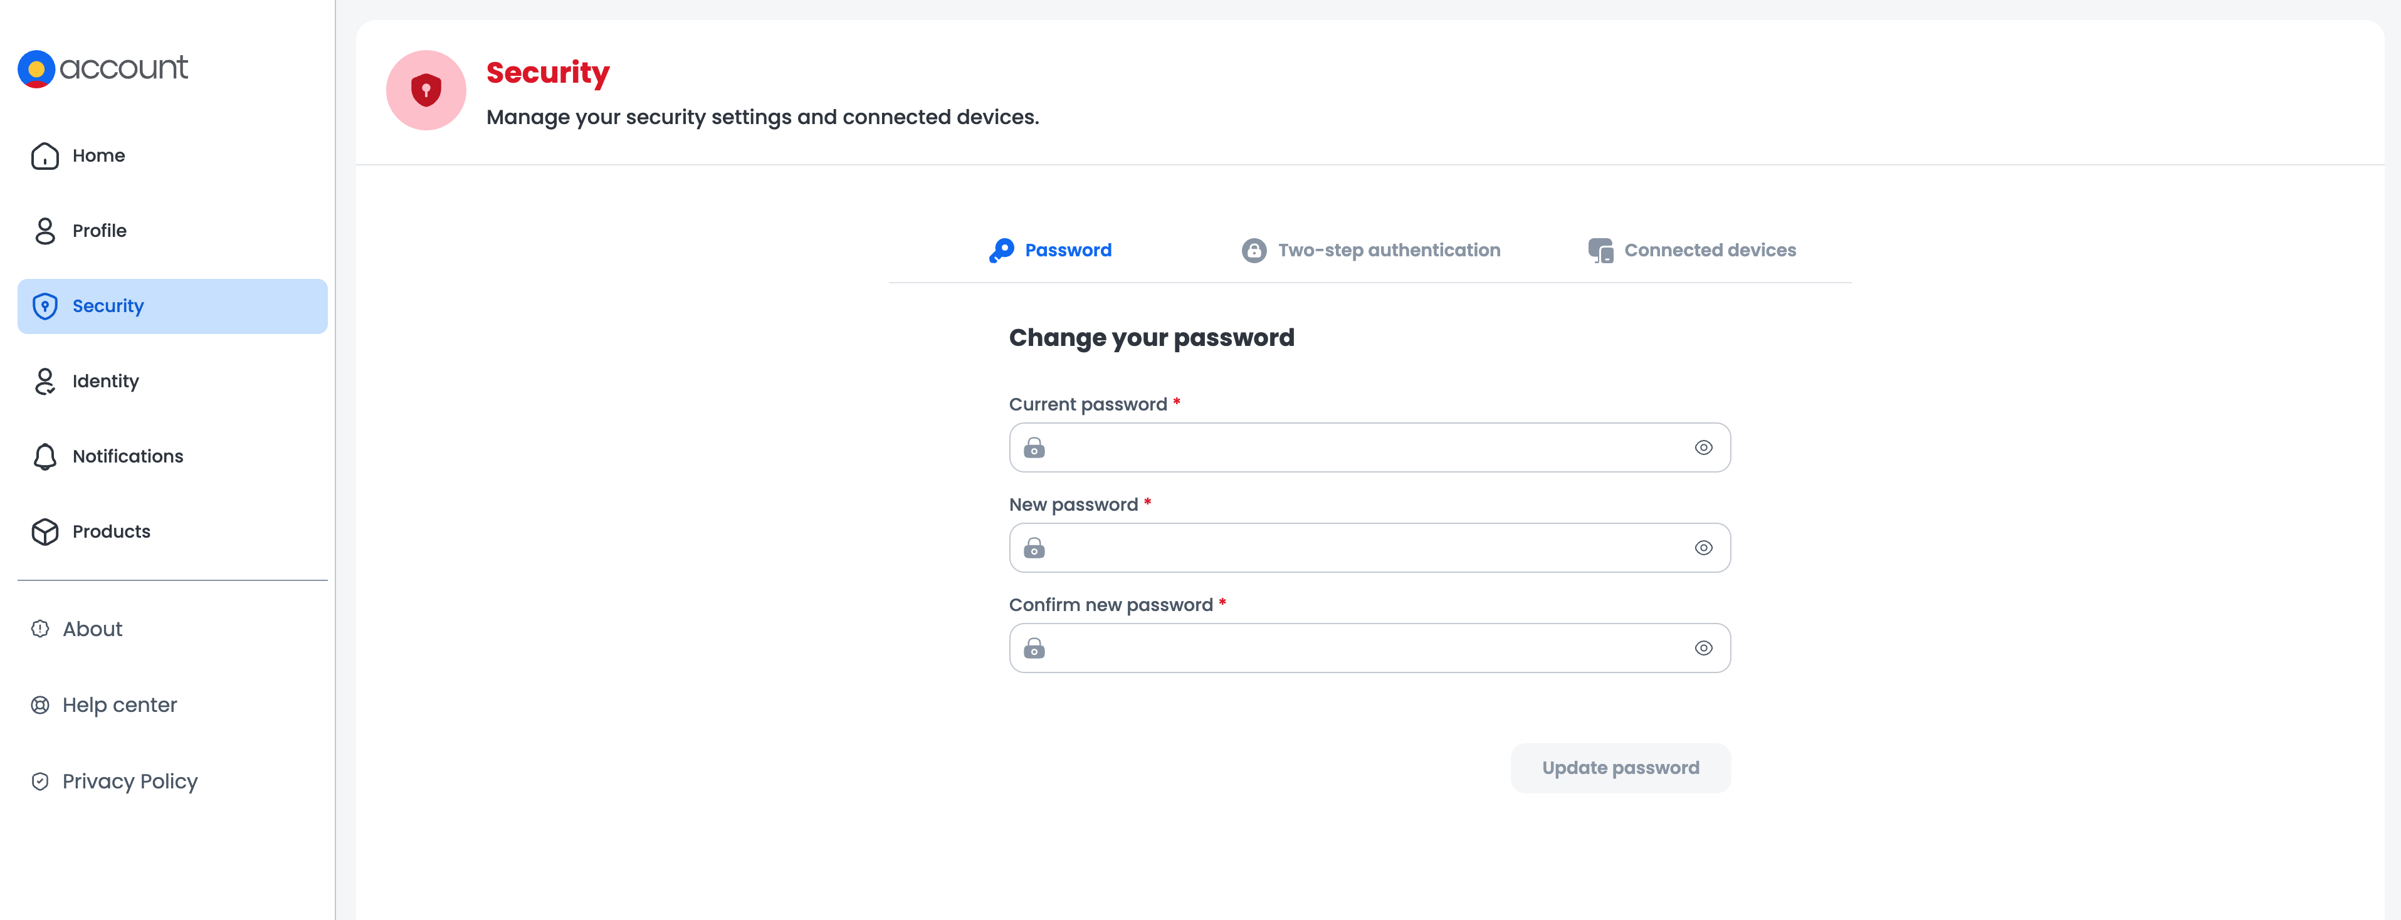Click the Notifications bell icon

point(45,457)
